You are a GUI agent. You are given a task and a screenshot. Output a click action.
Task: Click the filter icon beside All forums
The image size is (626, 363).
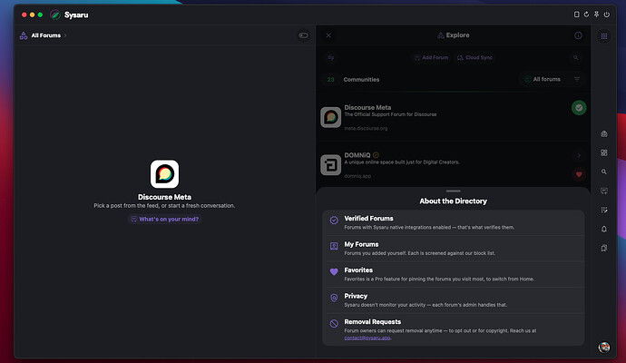(577, 79)
